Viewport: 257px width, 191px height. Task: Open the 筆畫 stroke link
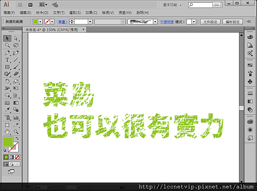point(63,22)
